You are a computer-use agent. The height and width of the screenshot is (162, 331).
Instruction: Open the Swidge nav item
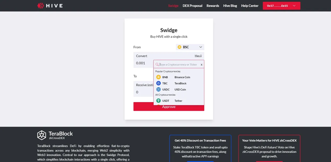tap(173, 6)
